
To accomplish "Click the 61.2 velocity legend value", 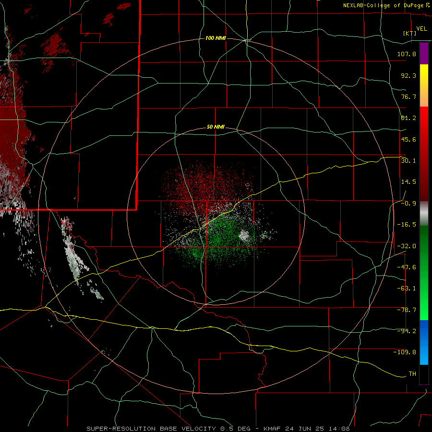I will coord(408,118).
